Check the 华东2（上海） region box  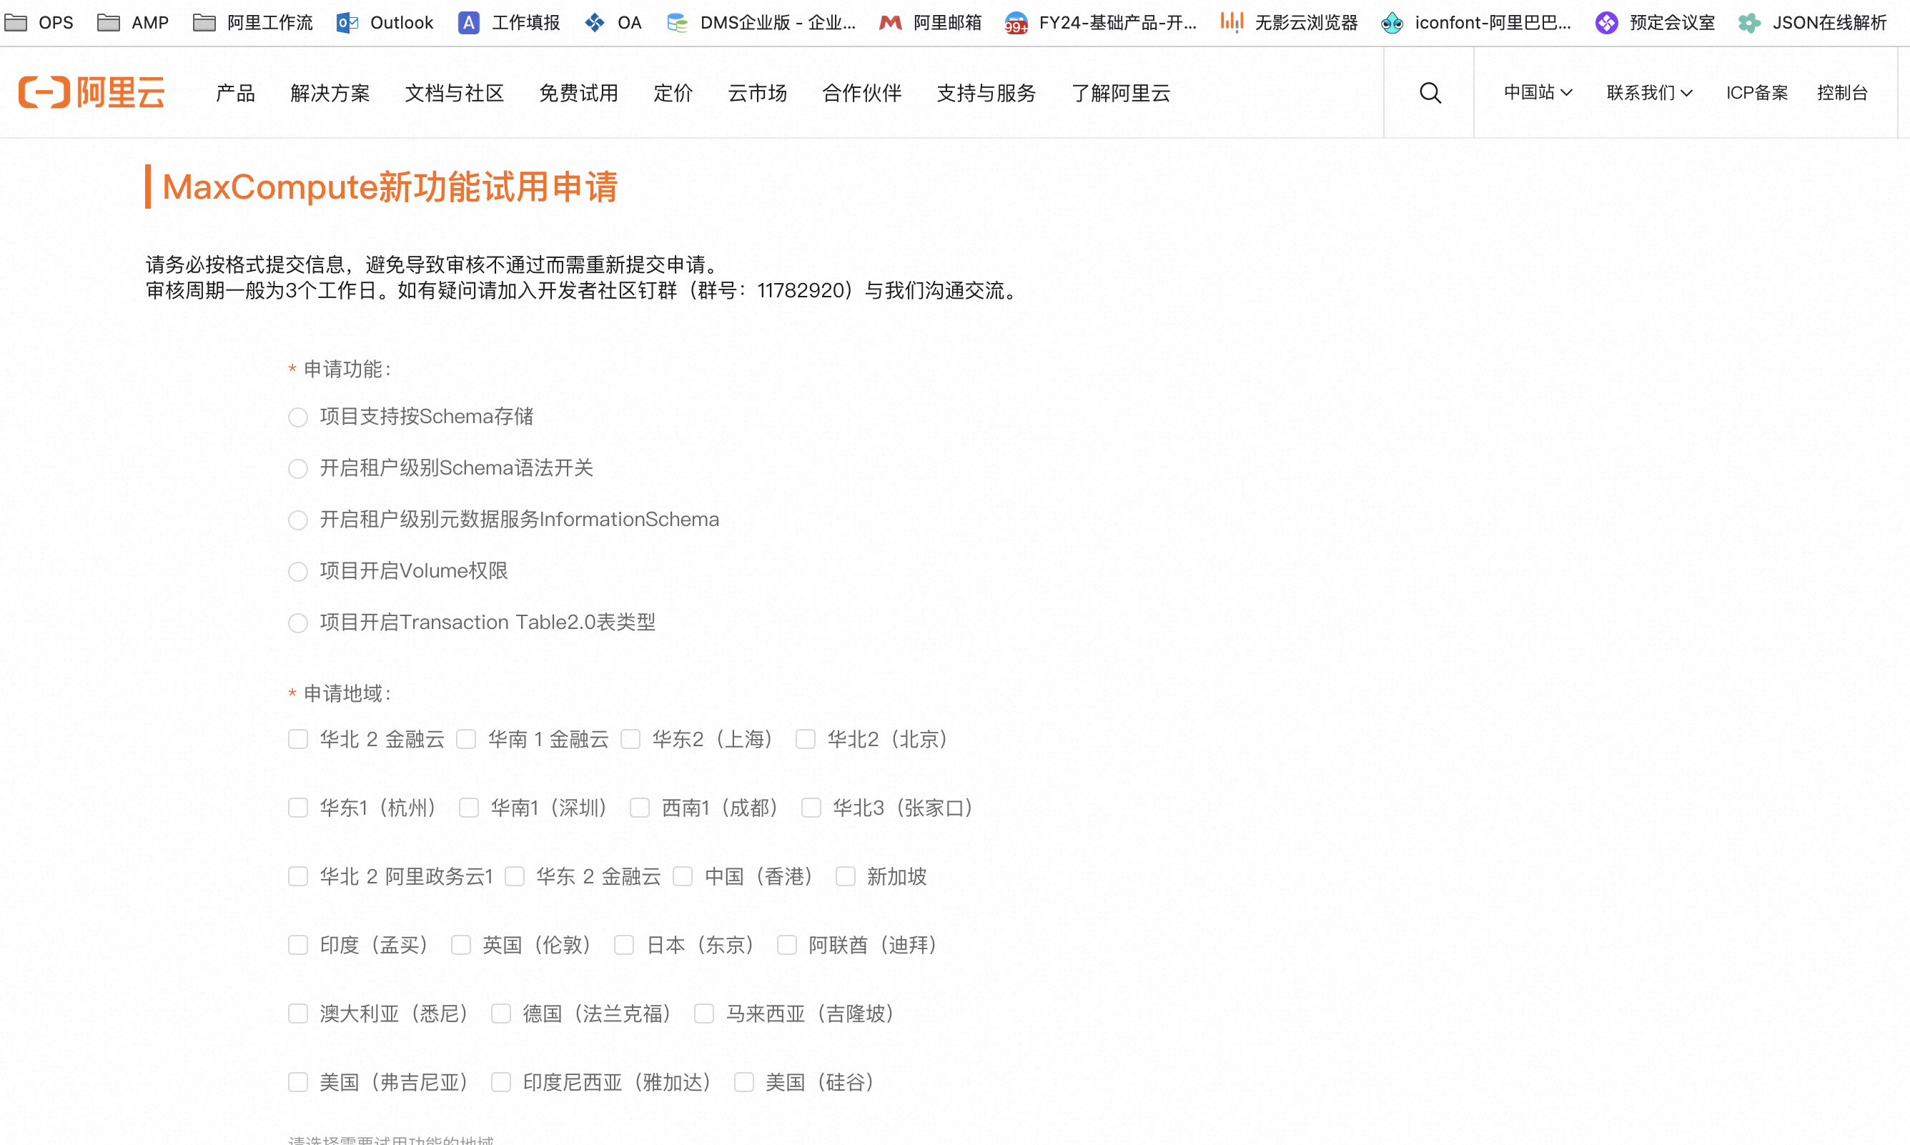pyautogui.click(x=630, y=739)
